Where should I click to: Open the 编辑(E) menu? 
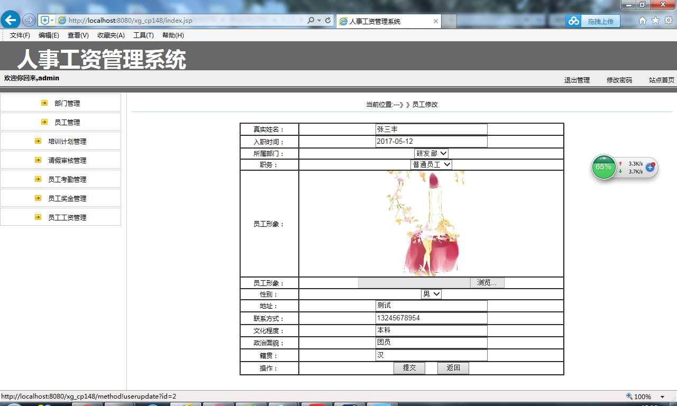[49, 35]
